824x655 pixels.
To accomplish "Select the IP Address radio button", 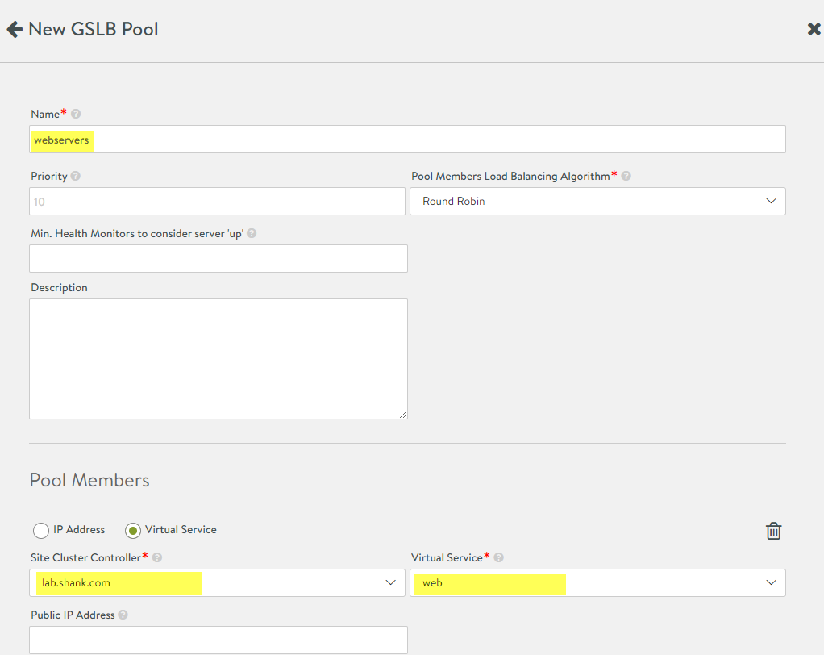I will [x=41, y=531].
